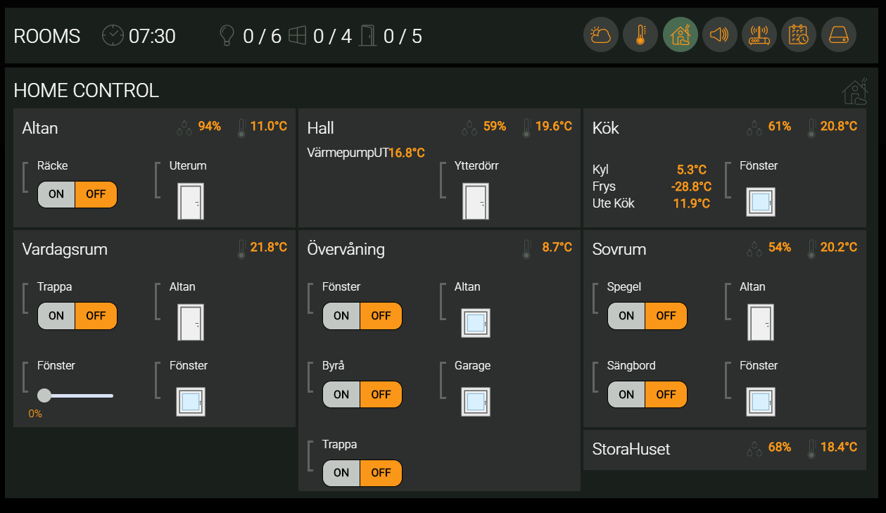Open the weather view icon

coord(600,35)
